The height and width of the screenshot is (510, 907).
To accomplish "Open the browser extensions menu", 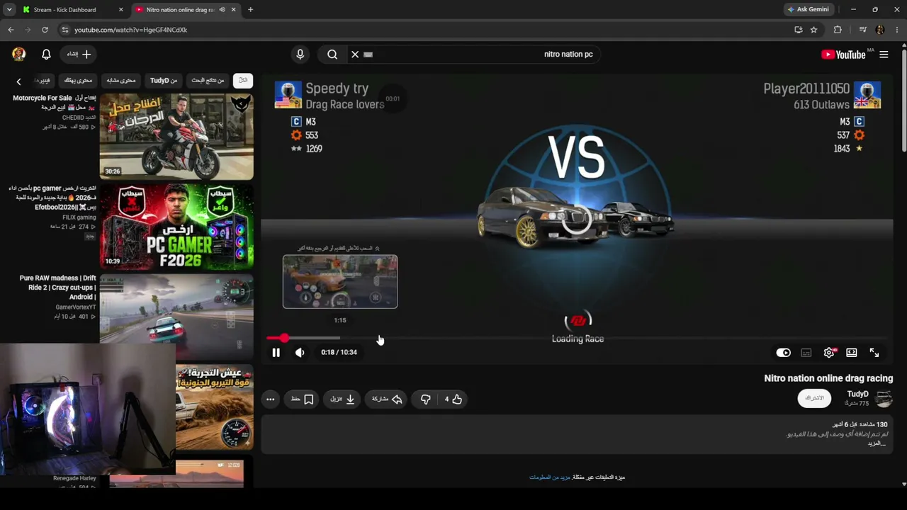I will pos(838,30).
